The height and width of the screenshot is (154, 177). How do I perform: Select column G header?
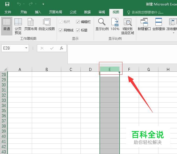149,69
